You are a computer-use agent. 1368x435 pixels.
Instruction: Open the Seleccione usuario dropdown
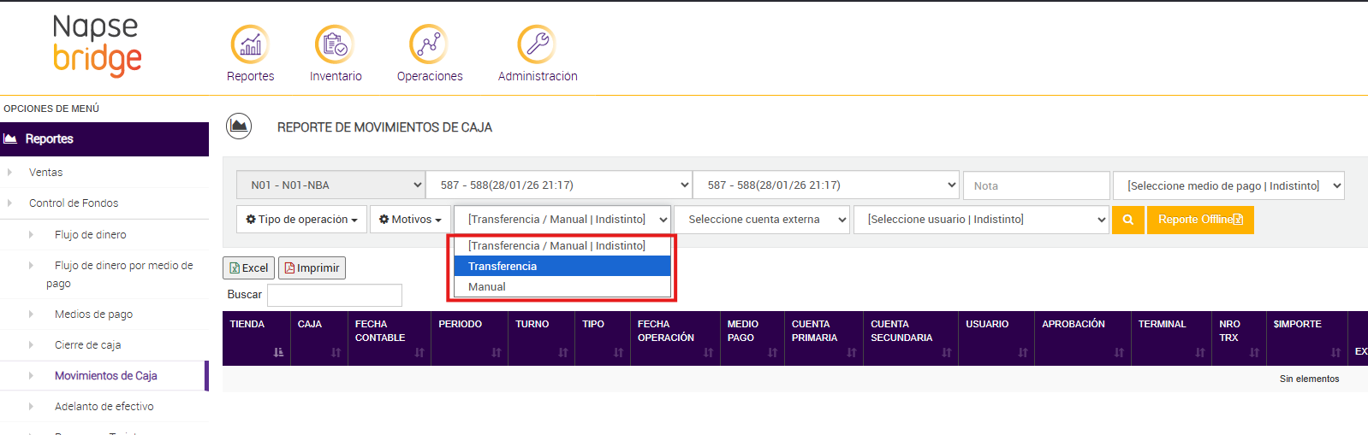click(981, 220)
